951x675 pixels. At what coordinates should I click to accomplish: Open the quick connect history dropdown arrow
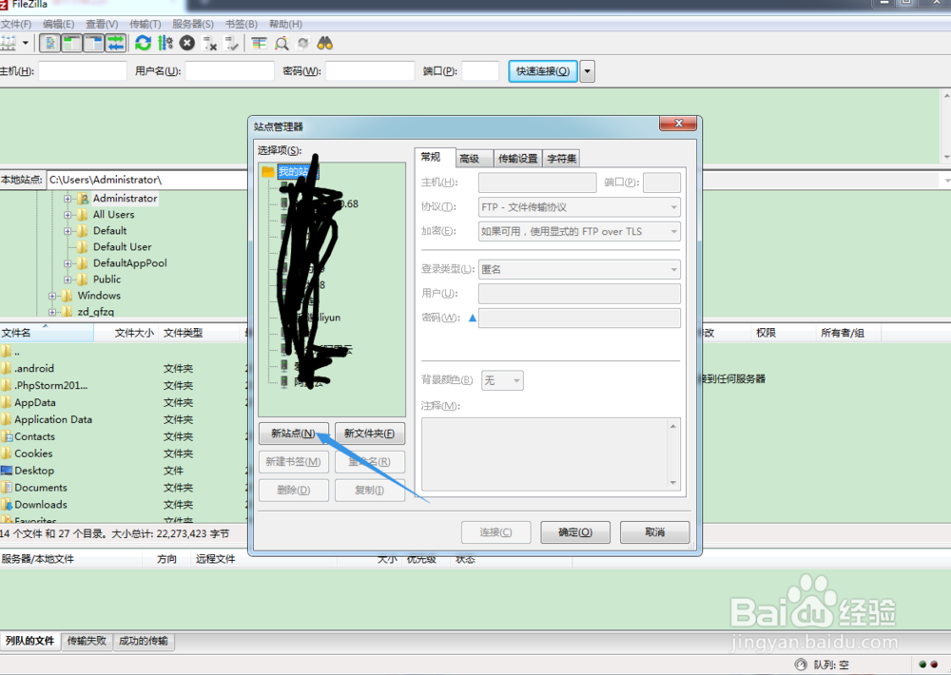[587, 71]
